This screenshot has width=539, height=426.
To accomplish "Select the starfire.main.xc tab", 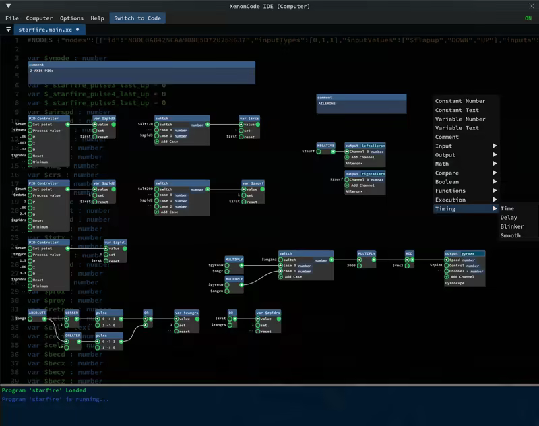I will click(x=44, y=30).
